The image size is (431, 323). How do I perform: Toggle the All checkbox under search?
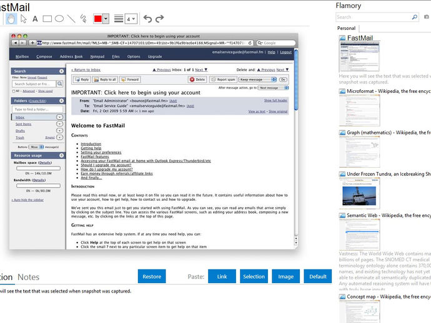[x=14, y=91]
